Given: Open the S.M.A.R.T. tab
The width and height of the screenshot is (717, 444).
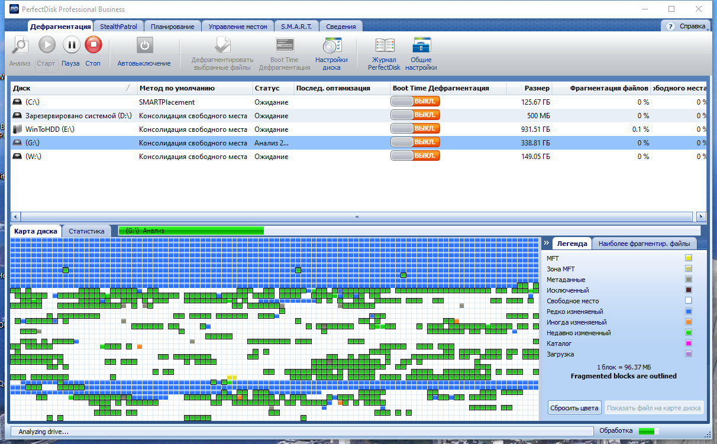Looking at the screenshot, I should coord(296,27).
